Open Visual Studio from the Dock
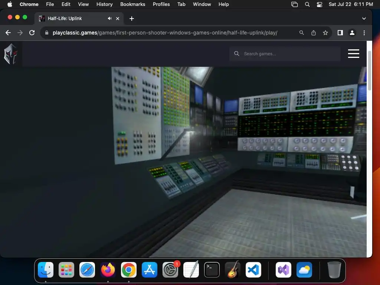380x285 pixels. click(x=284, y=270)
